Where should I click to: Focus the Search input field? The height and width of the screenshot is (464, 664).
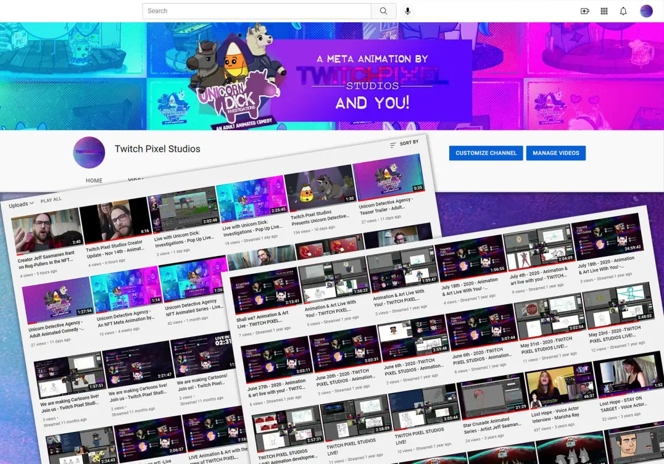[257, 11]
